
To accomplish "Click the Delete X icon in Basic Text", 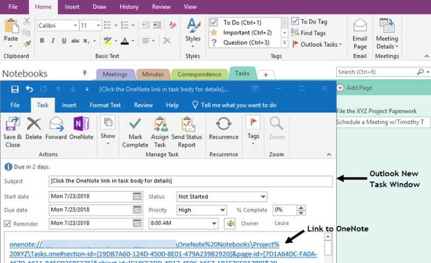I will [x=167, y=41].
